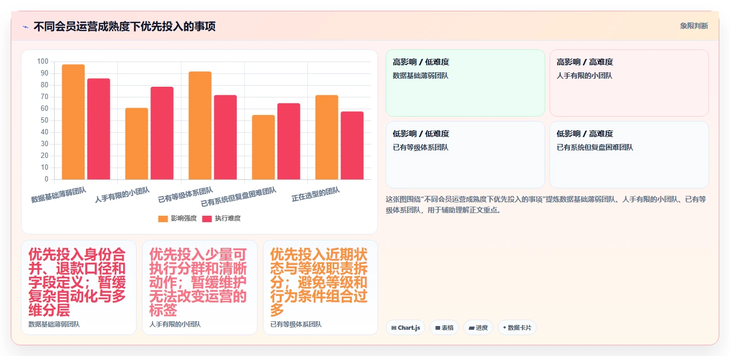This screenshot has height=356, width=730.
Task: Click 数据基础薄弱团队 in the green quadrant card
Action: tap(420, 75)
